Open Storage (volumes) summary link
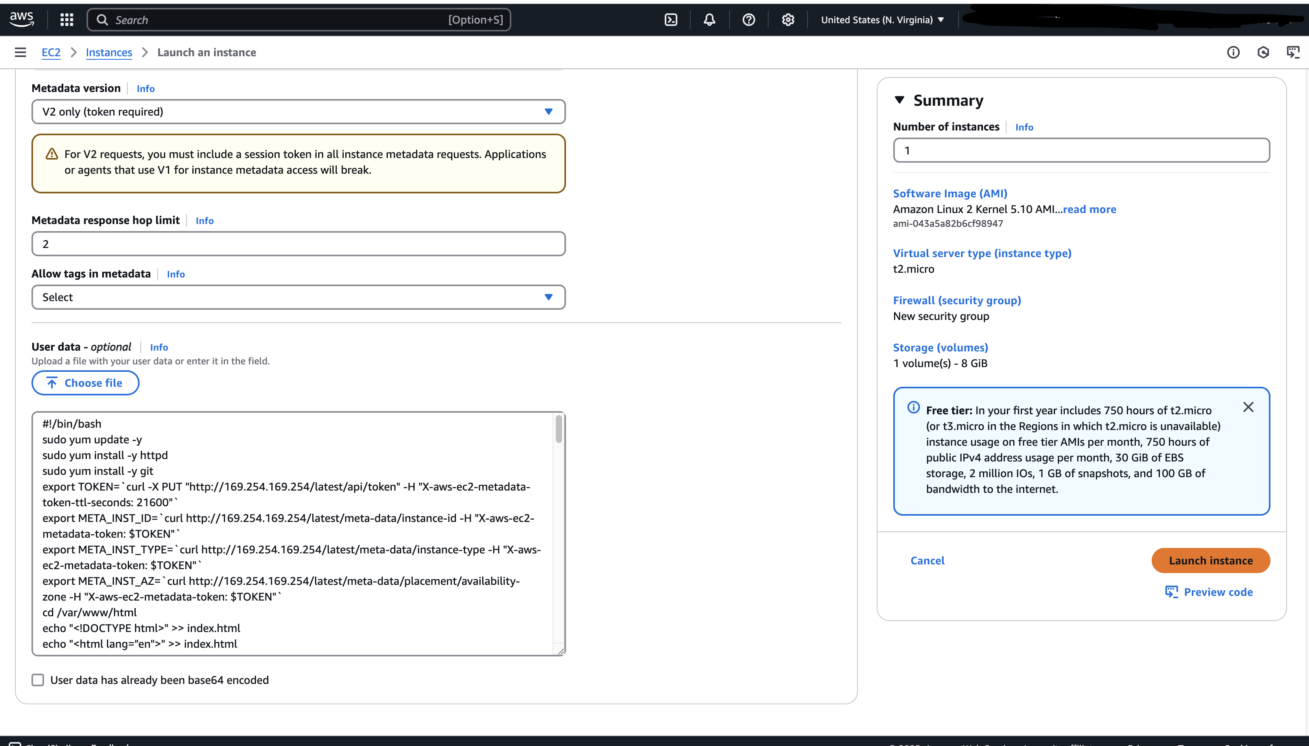The image size is (1309, 746). pos(940,347)
